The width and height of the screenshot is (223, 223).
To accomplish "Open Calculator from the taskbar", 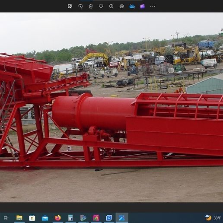I will 70,218.
